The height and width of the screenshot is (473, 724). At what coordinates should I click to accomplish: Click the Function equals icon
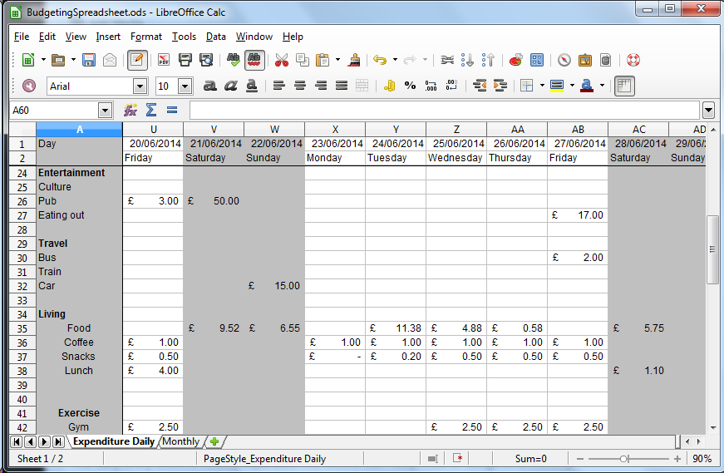(172, 110)
